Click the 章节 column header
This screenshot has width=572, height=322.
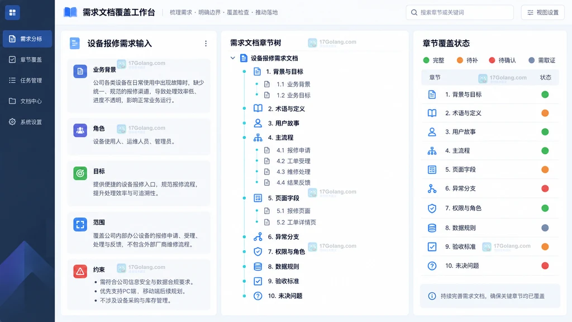[x=435, y=77]
